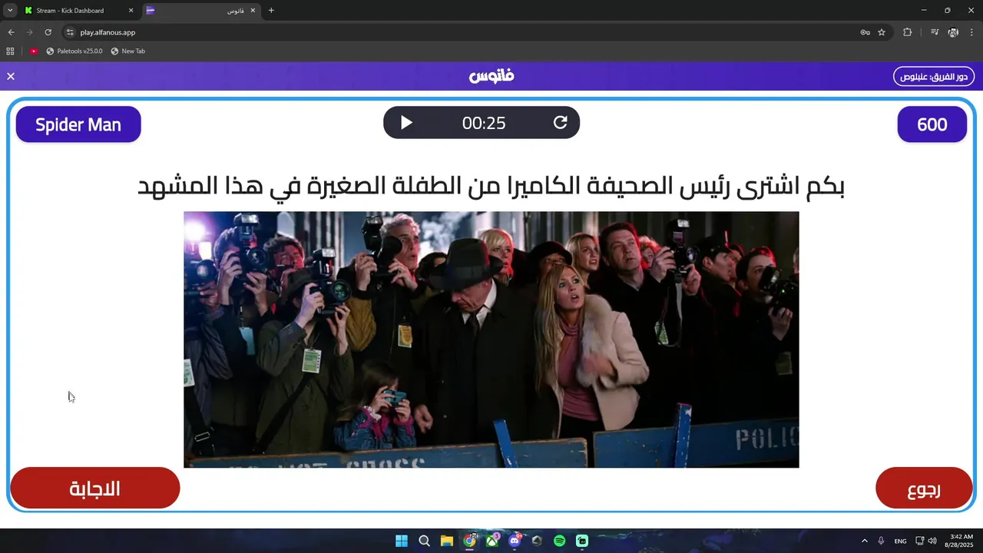
Task: Open the Extensions puzzle menu
Action: click(x=908, y=32)
